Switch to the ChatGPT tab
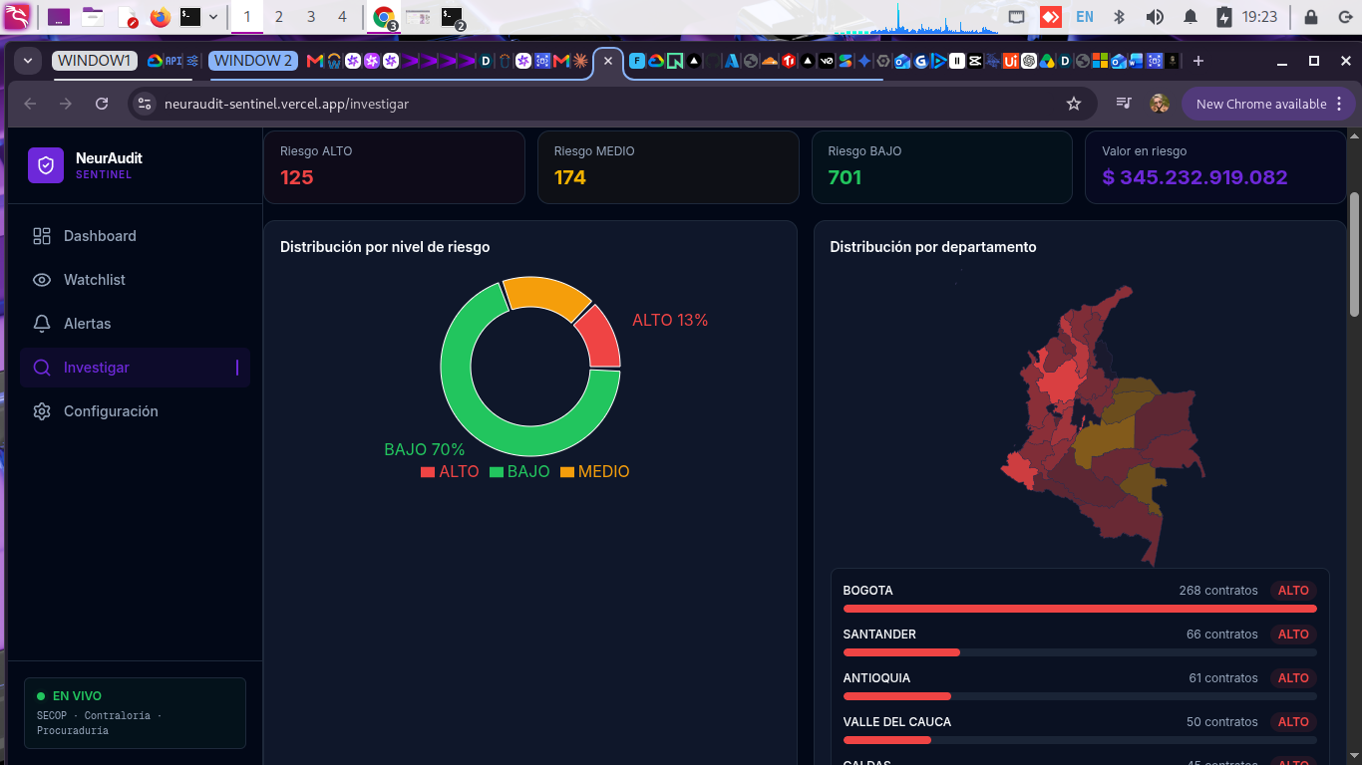 1029,61
